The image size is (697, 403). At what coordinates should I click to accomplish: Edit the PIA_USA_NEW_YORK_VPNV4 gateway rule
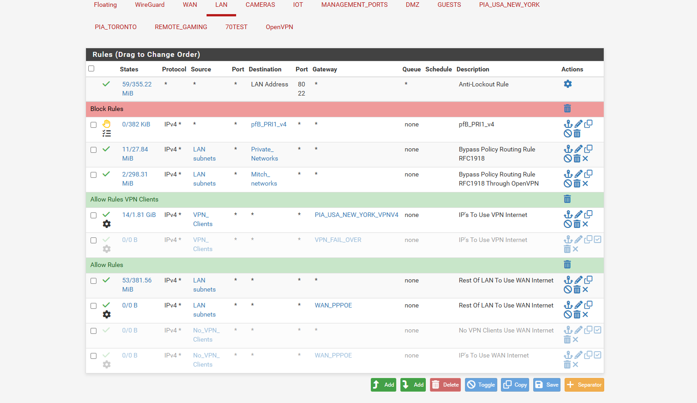click(x=578, y=214)
